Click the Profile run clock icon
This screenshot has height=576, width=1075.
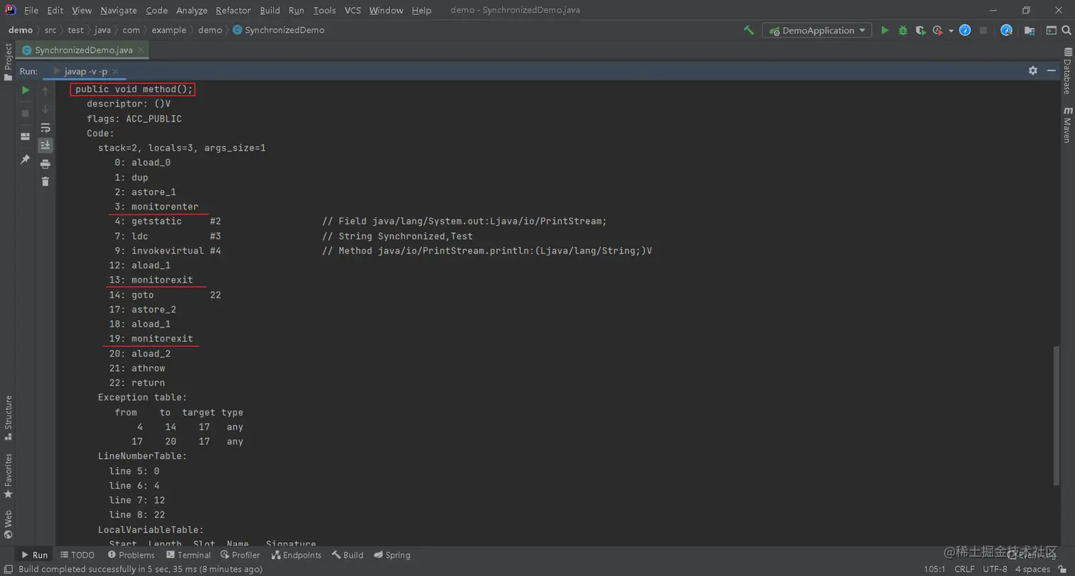(x=938, y=31)
